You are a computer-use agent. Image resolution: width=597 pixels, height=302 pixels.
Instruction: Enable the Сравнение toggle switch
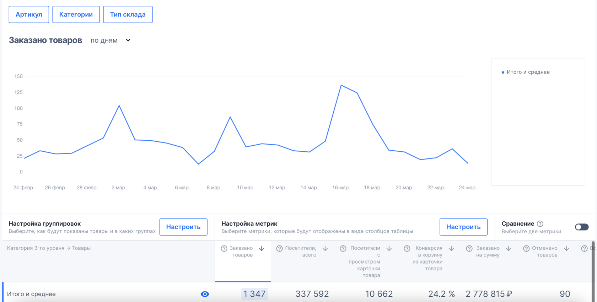point(582,227)
